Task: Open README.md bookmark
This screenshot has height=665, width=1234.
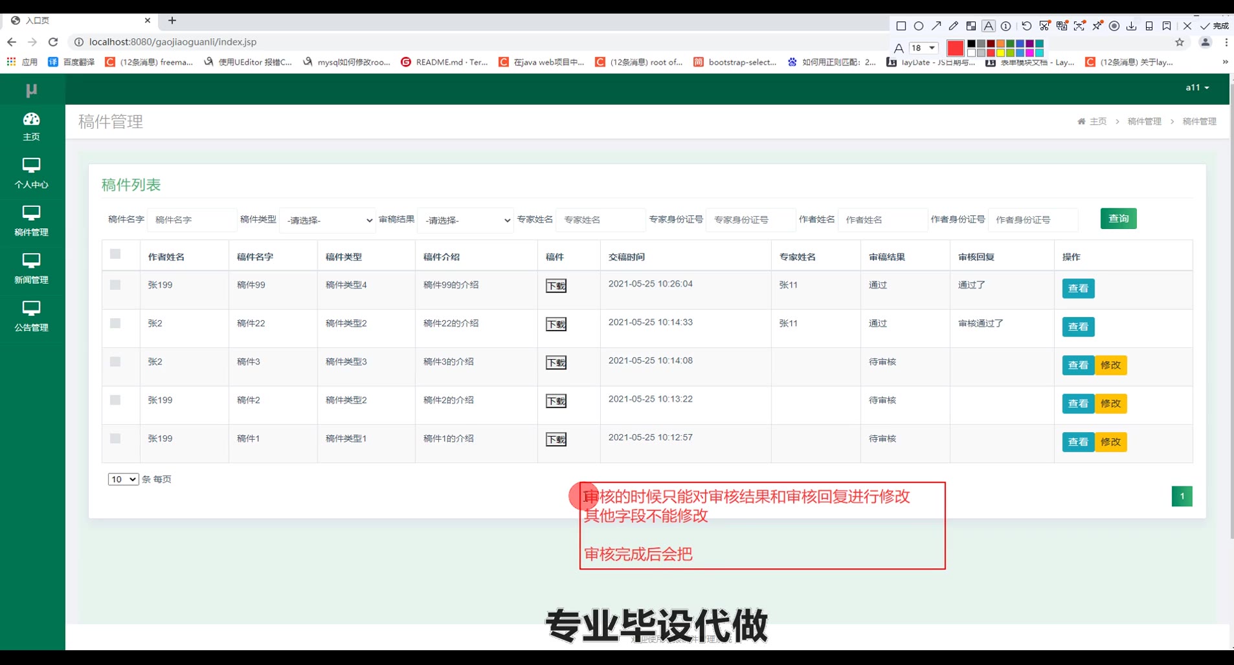Action: point(445,62)
